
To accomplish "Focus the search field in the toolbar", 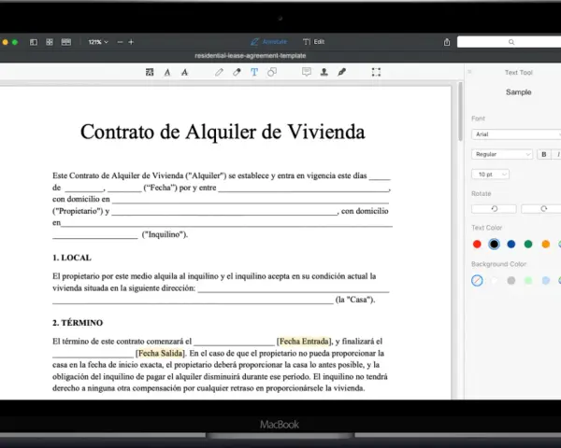I will click(x=509, y=42).
